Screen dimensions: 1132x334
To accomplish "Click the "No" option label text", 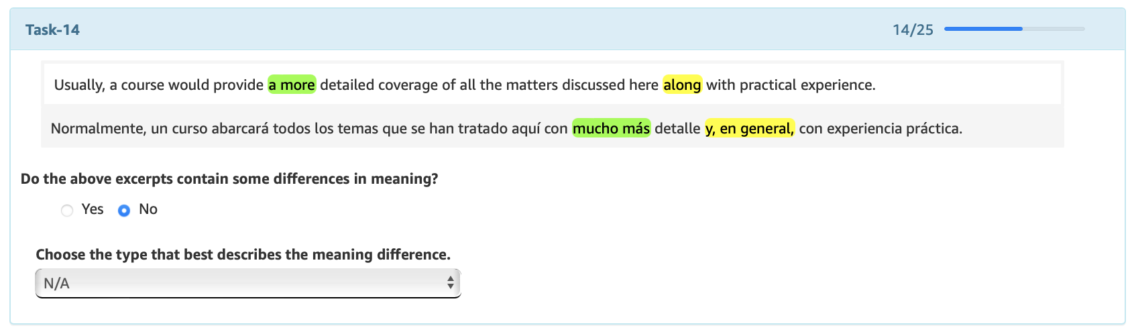I will pyautogui.click(x=148, y=209).
